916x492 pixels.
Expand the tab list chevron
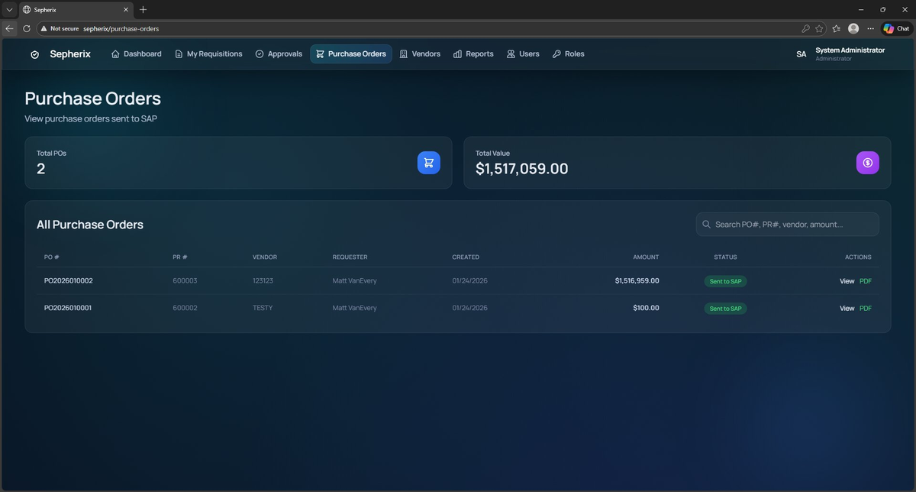click(x=9, y=10)
